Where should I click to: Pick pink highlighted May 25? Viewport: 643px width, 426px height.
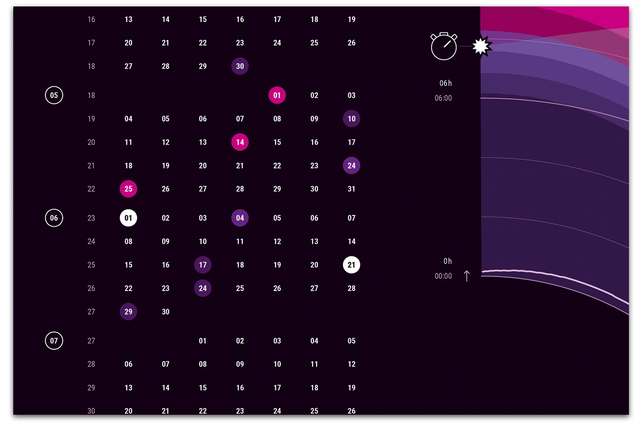[x=128, y=189]
